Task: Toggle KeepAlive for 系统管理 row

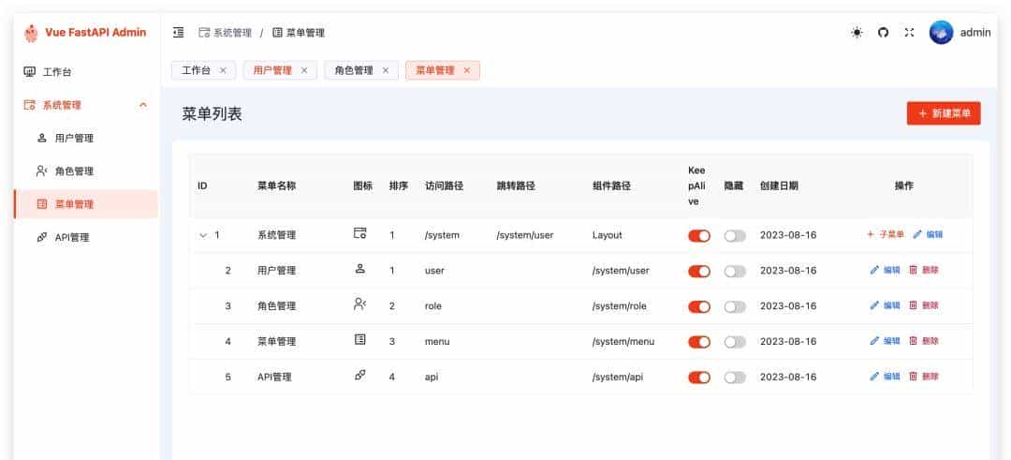Action: 699,235
